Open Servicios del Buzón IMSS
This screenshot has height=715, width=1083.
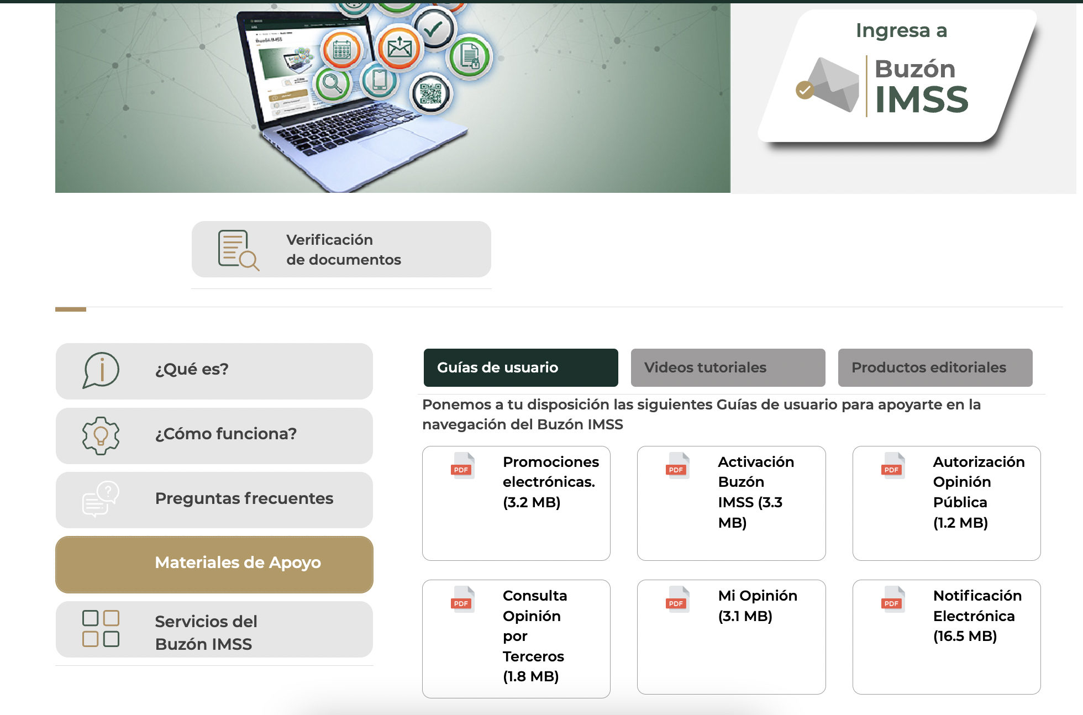click(x=214, y=629)
